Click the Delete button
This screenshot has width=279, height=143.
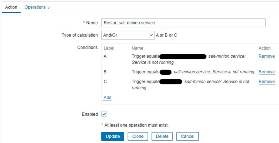point(162,137)
